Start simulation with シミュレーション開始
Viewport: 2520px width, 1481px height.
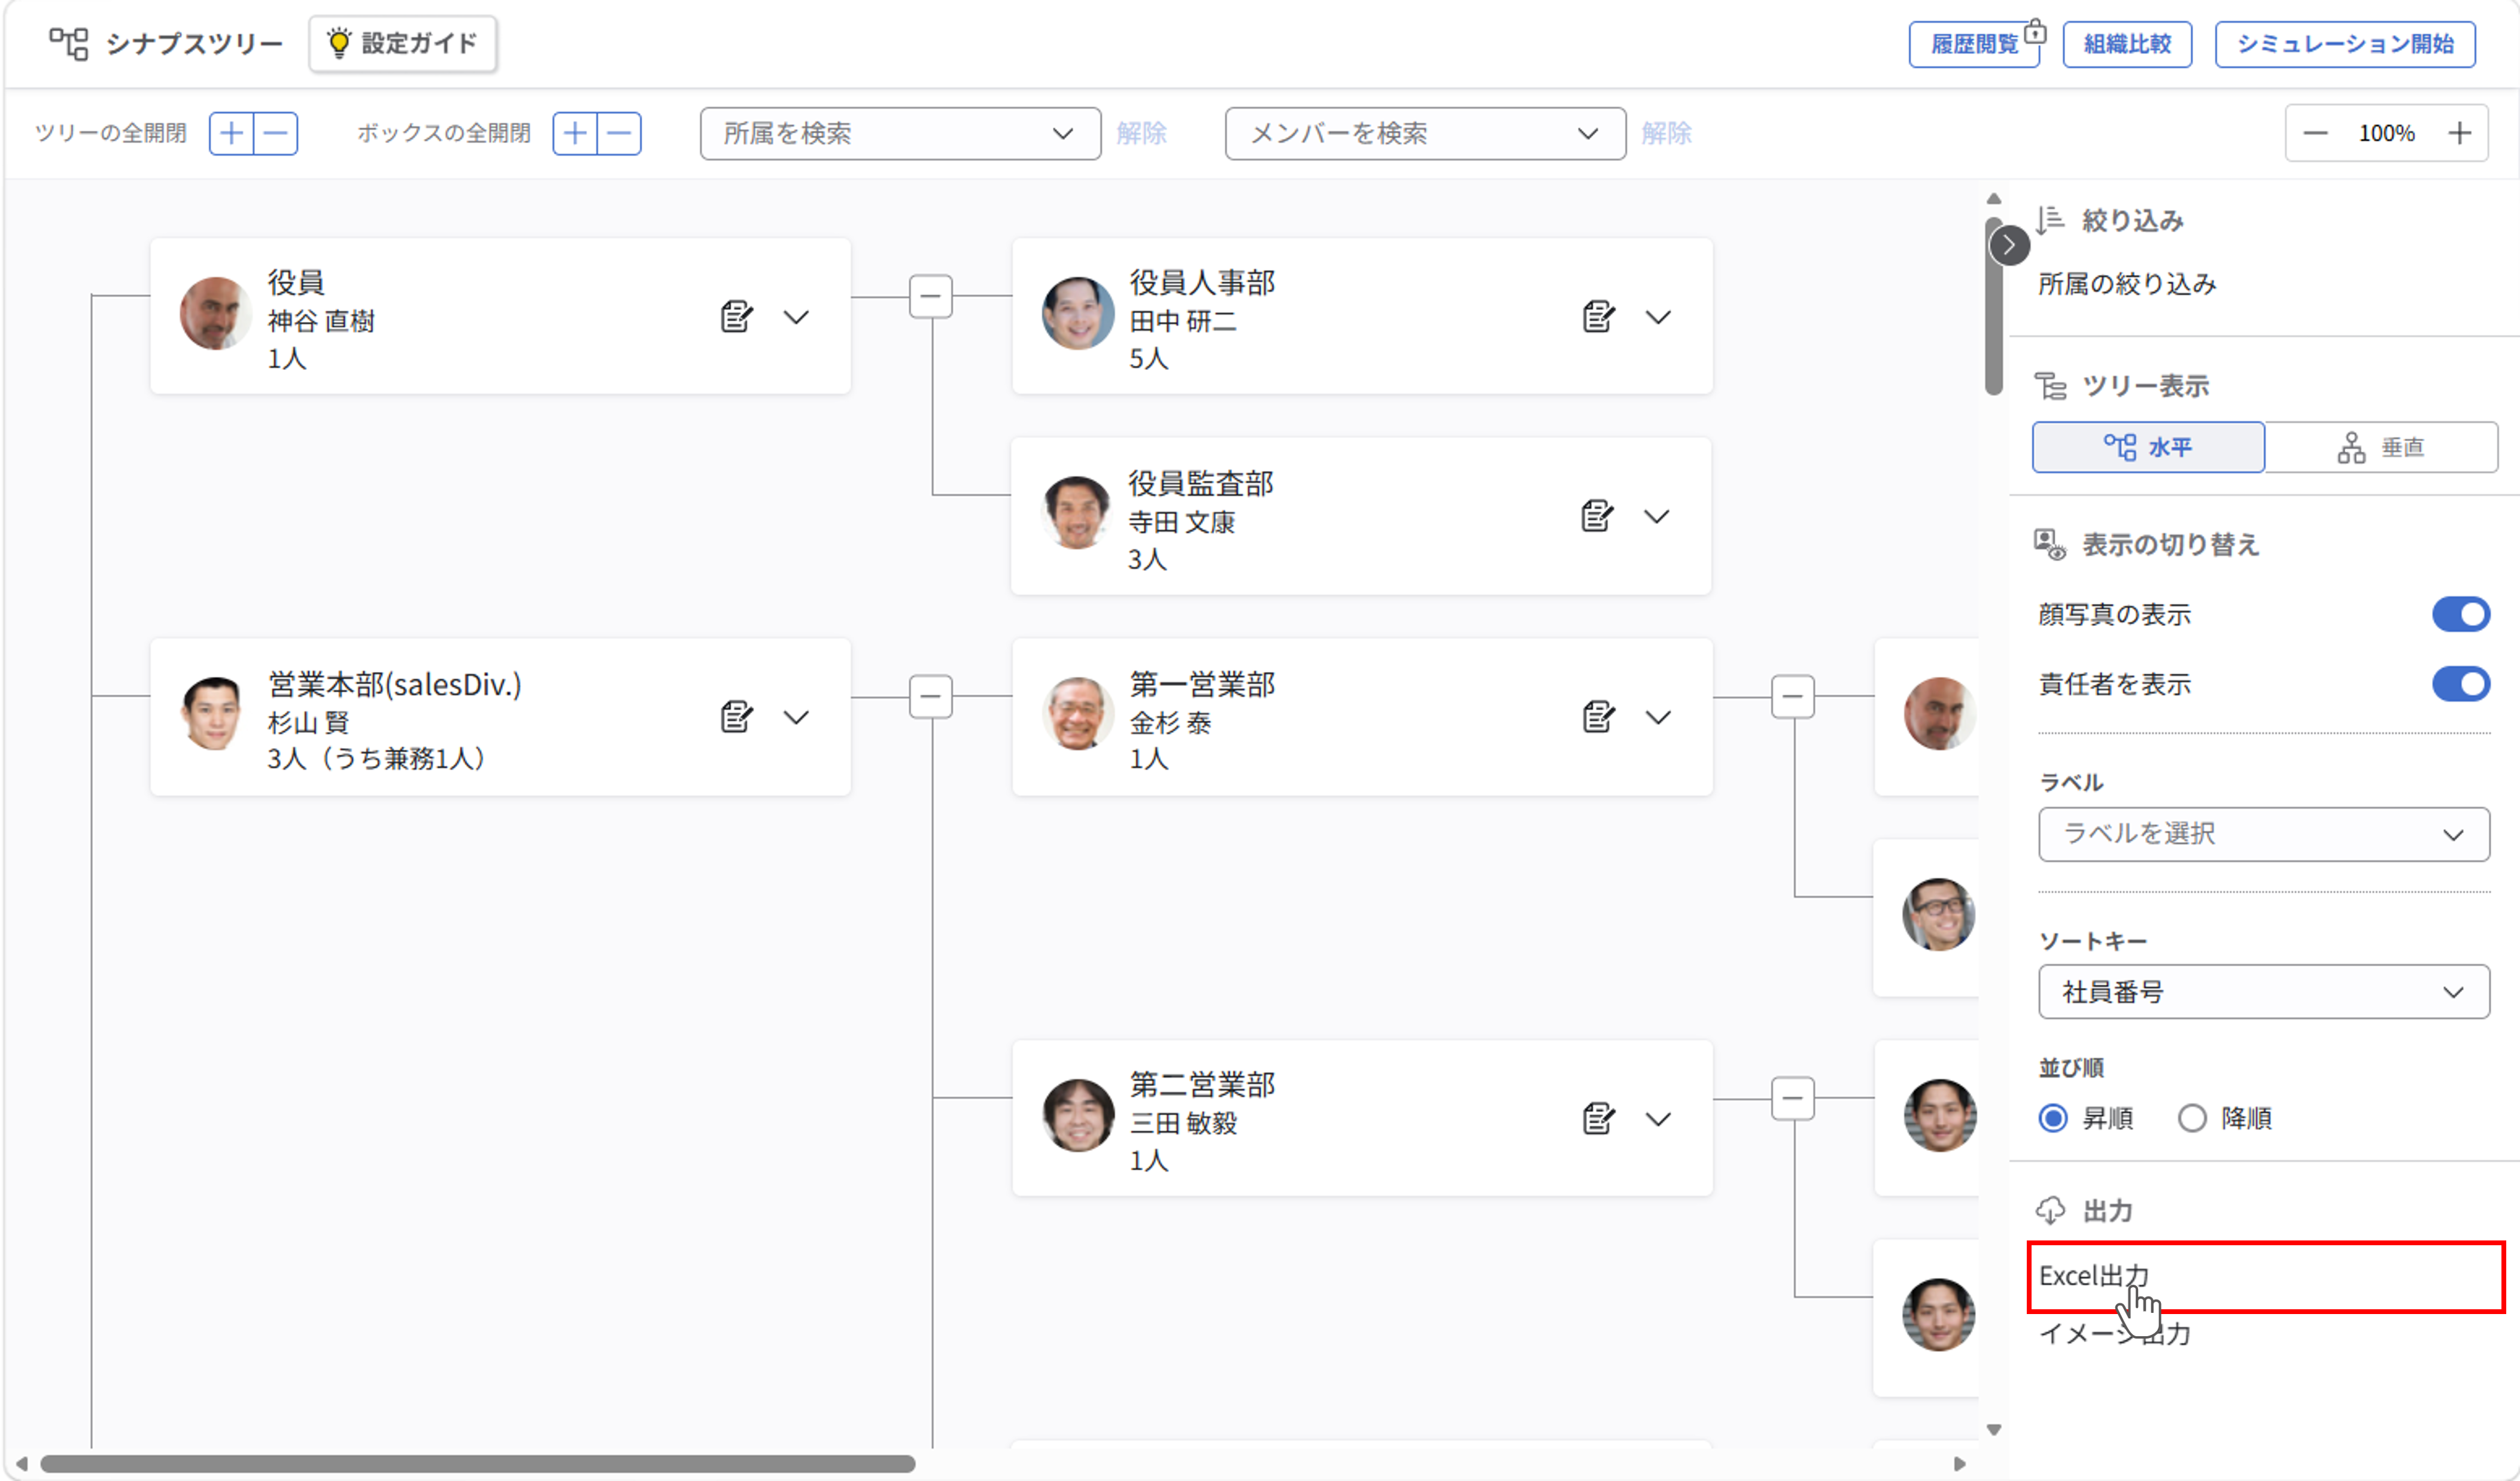(x=2345, y=44)
